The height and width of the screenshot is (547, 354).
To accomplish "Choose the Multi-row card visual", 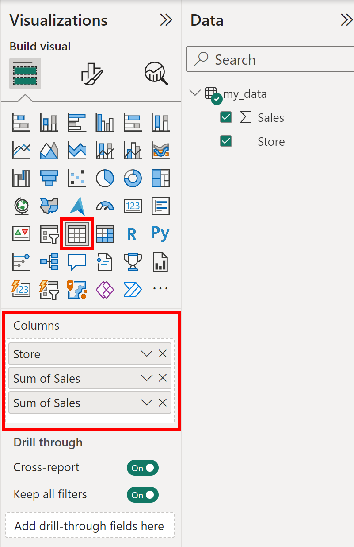I will (x=160, y=206).
